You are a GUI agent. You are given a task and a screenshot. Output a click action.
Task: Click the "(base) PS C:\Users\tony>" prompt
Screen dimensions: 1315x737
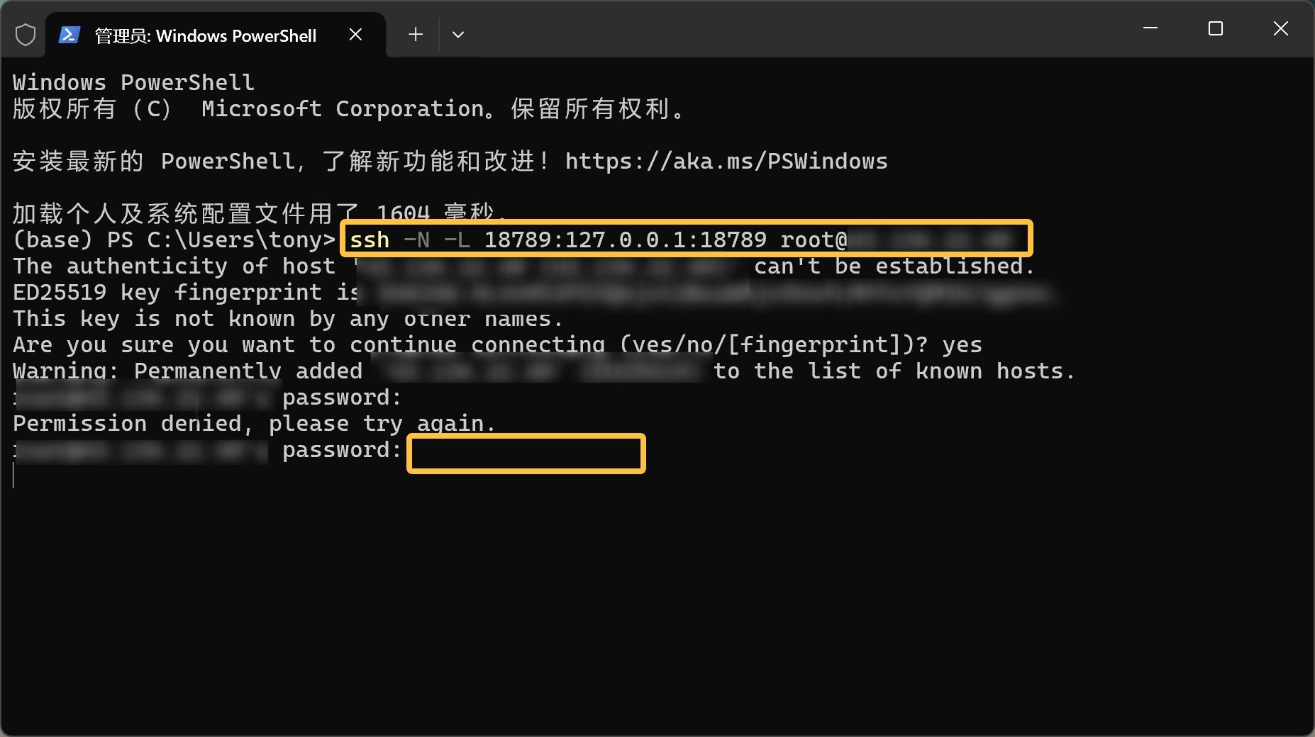(174, 240)
